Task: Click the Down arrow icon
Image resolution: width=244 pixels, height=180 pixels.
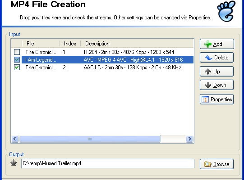Action: 208,85
